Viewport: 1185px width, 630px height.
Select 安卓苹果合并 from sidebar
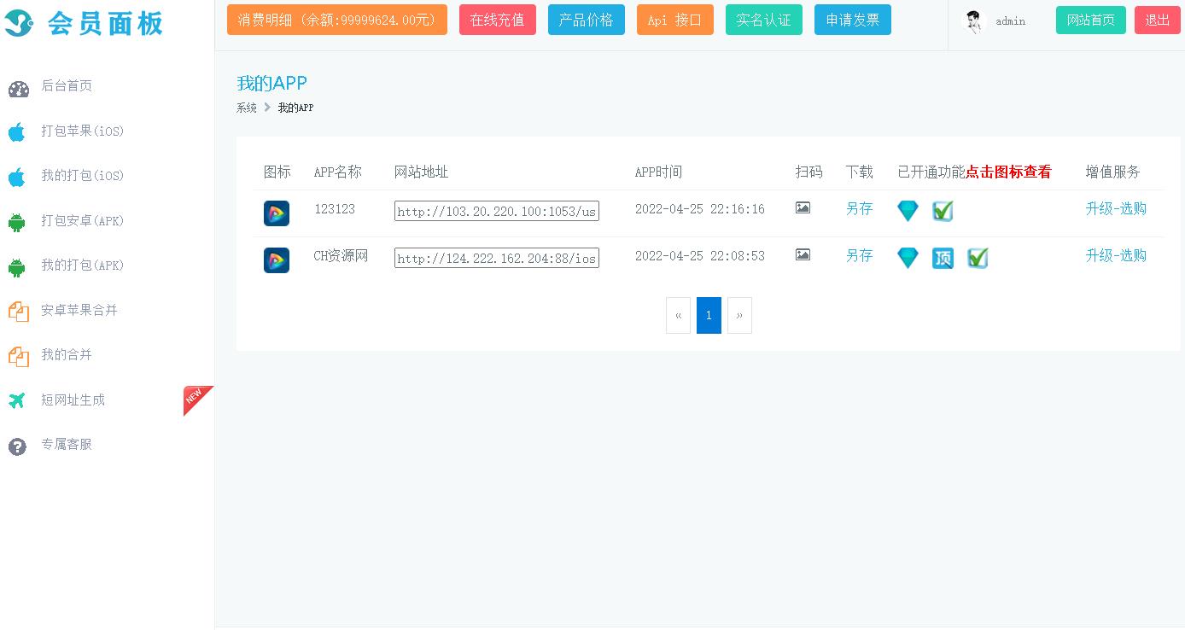[x=79, y=311]
